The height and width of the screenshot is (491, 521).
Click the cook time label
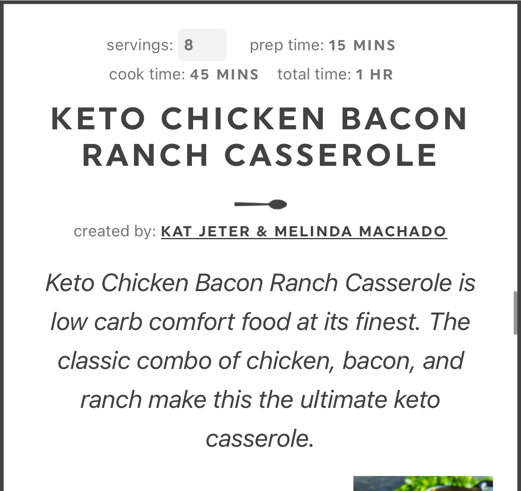(x=147, y=75)
